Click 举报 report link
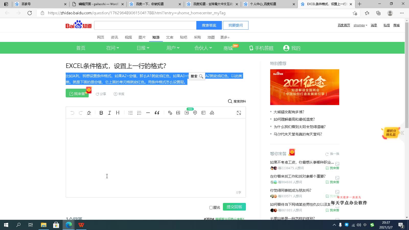 pos(119,94)
